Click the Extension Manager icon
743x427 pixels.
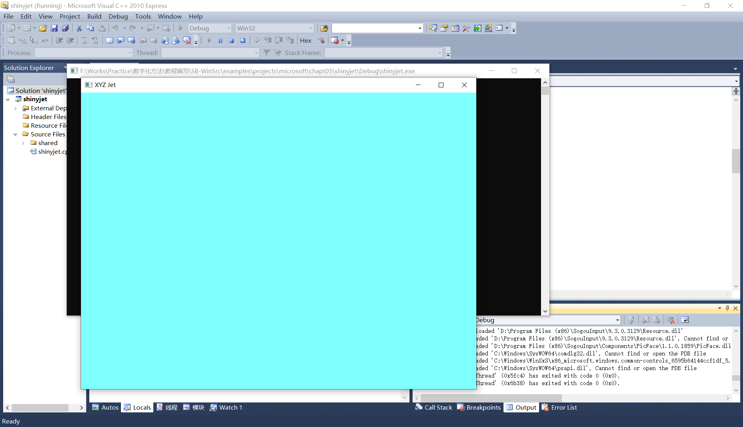[488, 28]
